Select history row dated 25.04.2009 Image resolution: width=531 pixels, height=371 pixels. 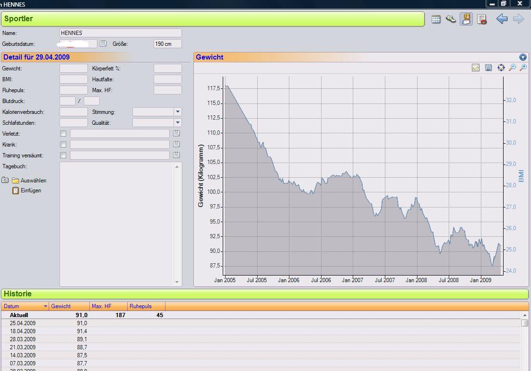[261, 323]
